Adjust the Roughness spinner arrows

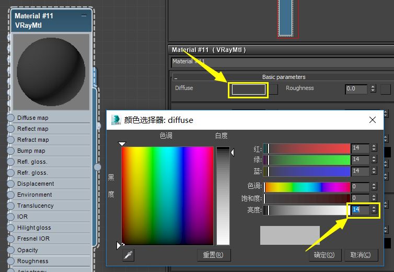[373, 88]
